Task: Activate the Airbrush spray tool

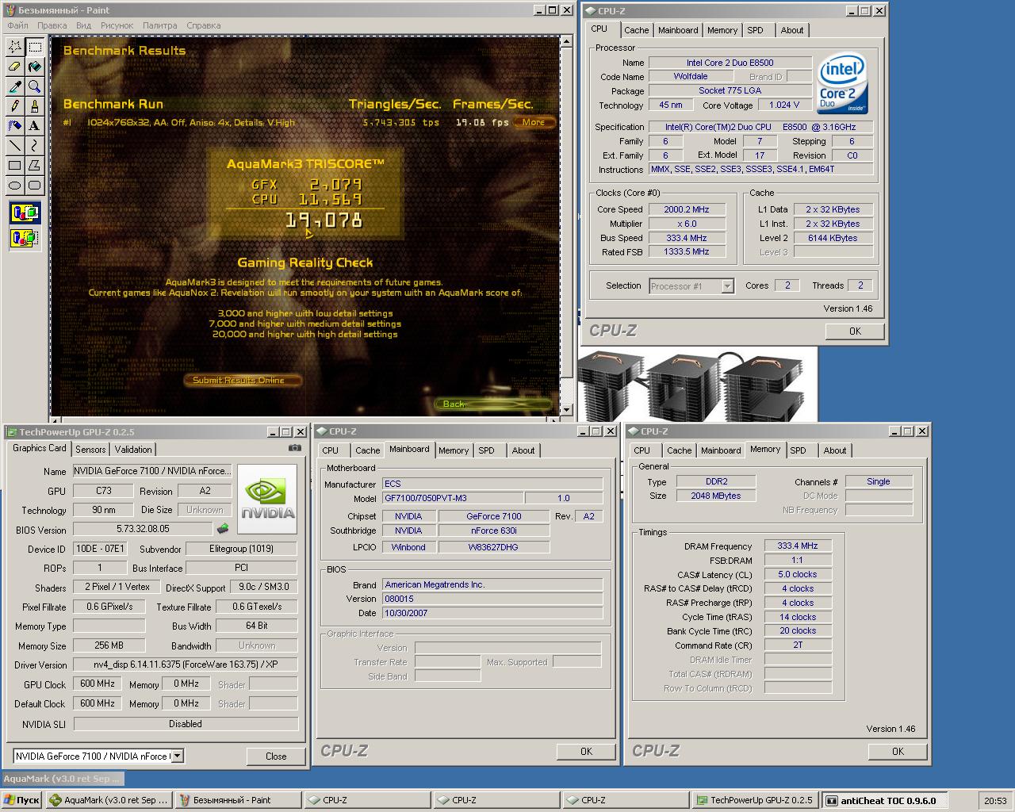Action: (14, 126)
